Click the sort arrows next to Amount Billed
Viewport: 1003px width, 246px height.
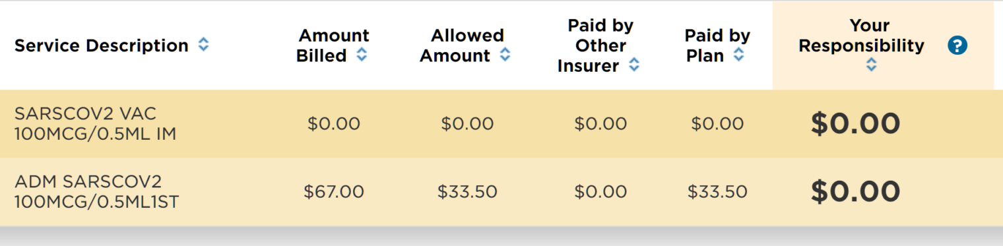pyautogui.click(x=362, y=55)
